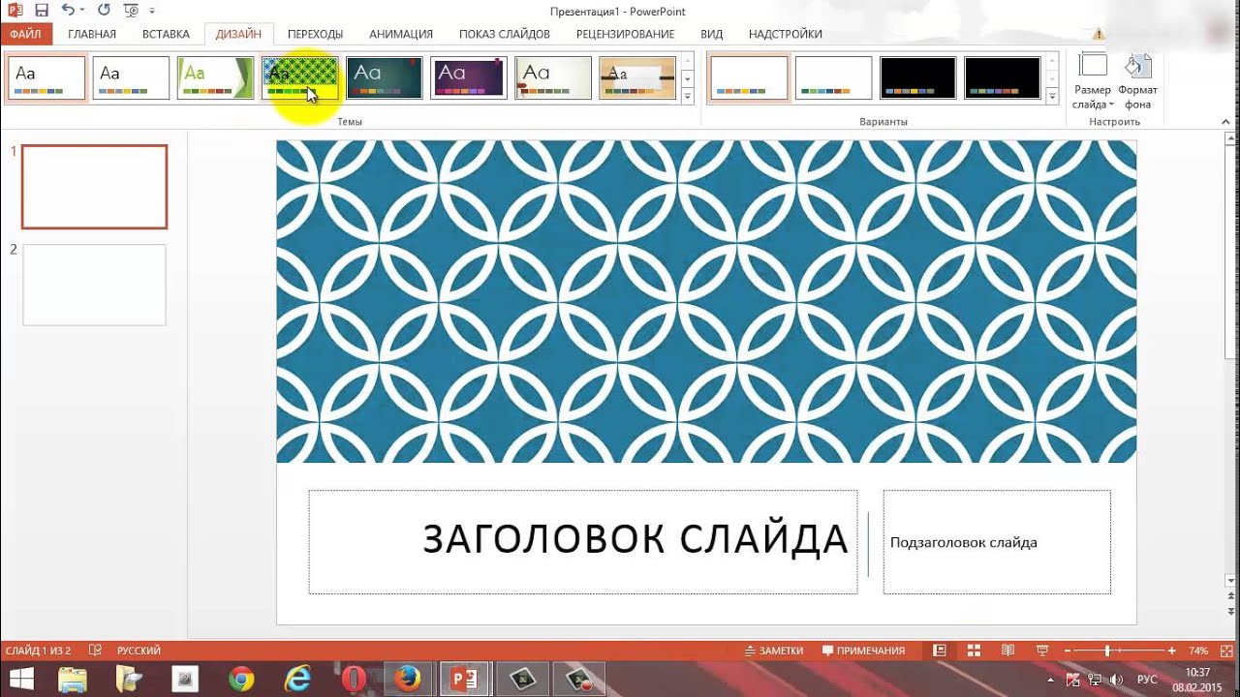Toggle ПРИМЕЧАНИЯ comments pane
1240x697 pixels.
click(863, 651)
